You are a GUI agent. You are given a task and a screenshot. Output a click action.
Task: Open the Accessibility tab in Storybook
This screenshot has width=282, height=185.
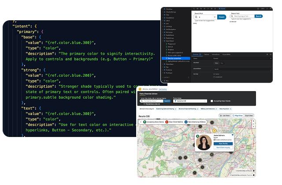pyautogui.click(x=226, y=54)
